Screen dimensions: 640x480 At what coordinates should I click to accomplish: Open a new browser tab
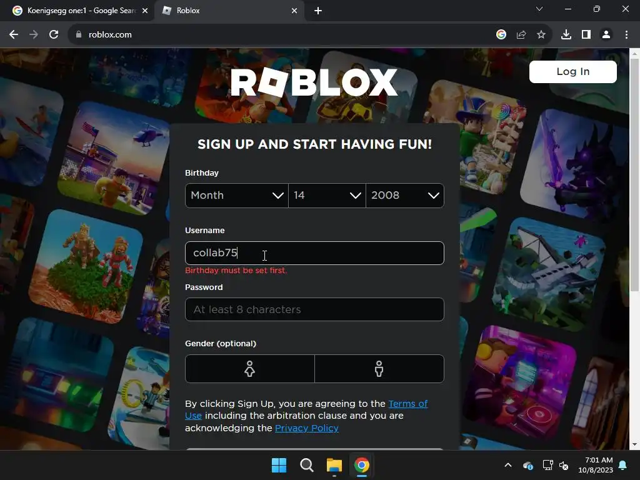318,11
